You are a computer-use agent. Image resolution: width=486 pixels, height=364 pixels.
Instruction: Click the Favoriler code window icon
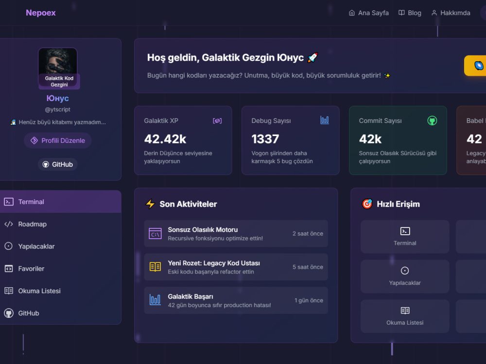(9, 268)
